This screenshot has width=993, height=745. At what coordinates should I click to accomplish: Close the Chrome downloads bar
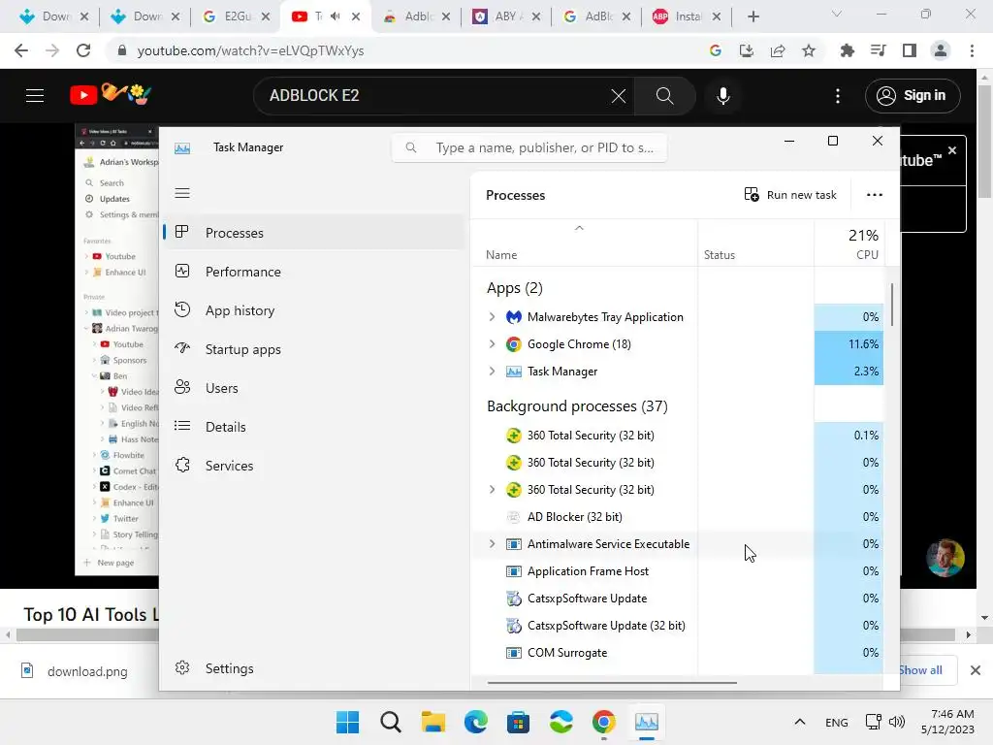pyautogui.click(x=976, y=670)
